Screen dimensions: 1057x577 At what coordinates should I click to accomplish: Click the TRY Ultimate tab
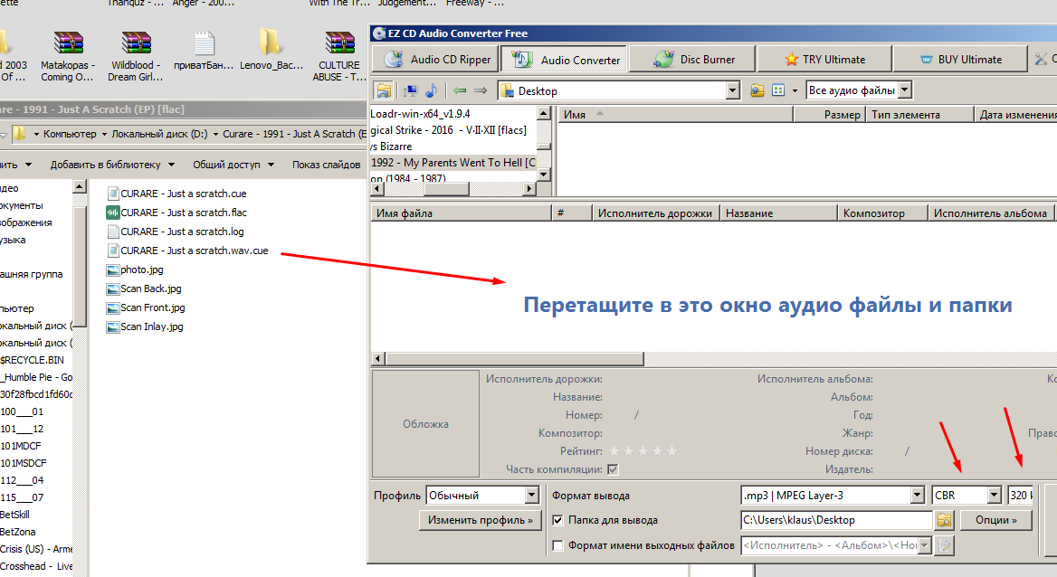click(x=824, y=60)
